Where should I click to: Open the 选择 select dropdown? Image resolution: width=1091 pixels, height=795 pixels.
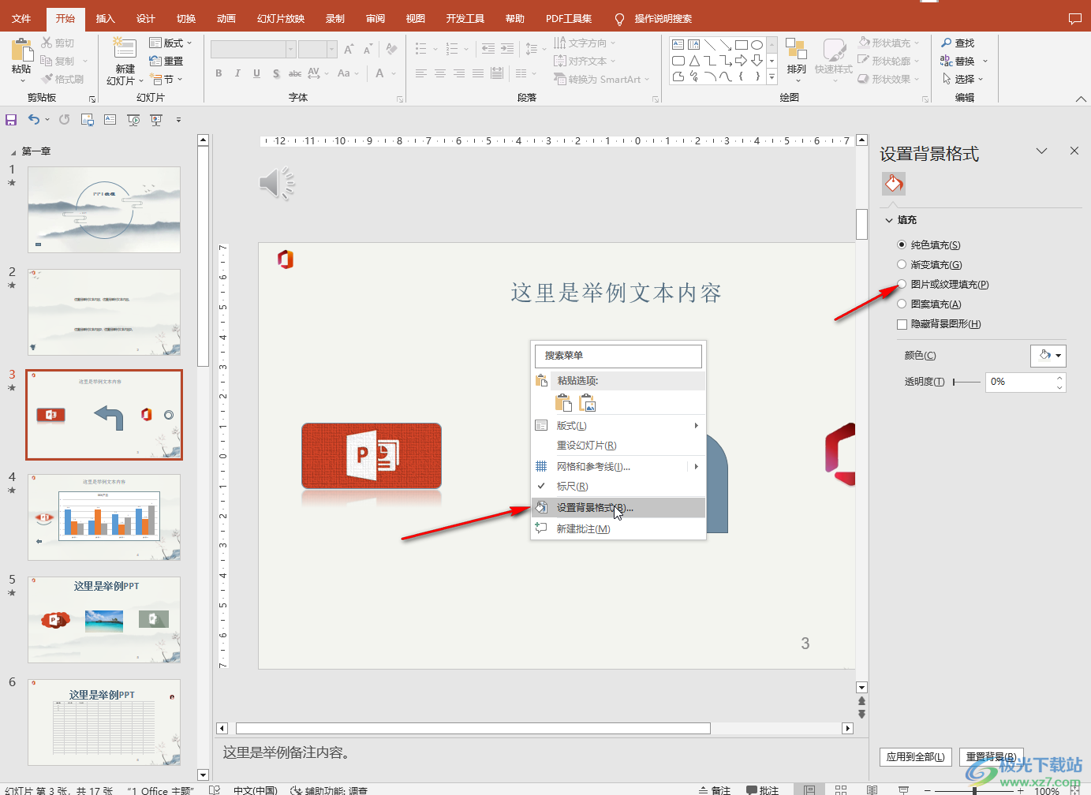962,79
